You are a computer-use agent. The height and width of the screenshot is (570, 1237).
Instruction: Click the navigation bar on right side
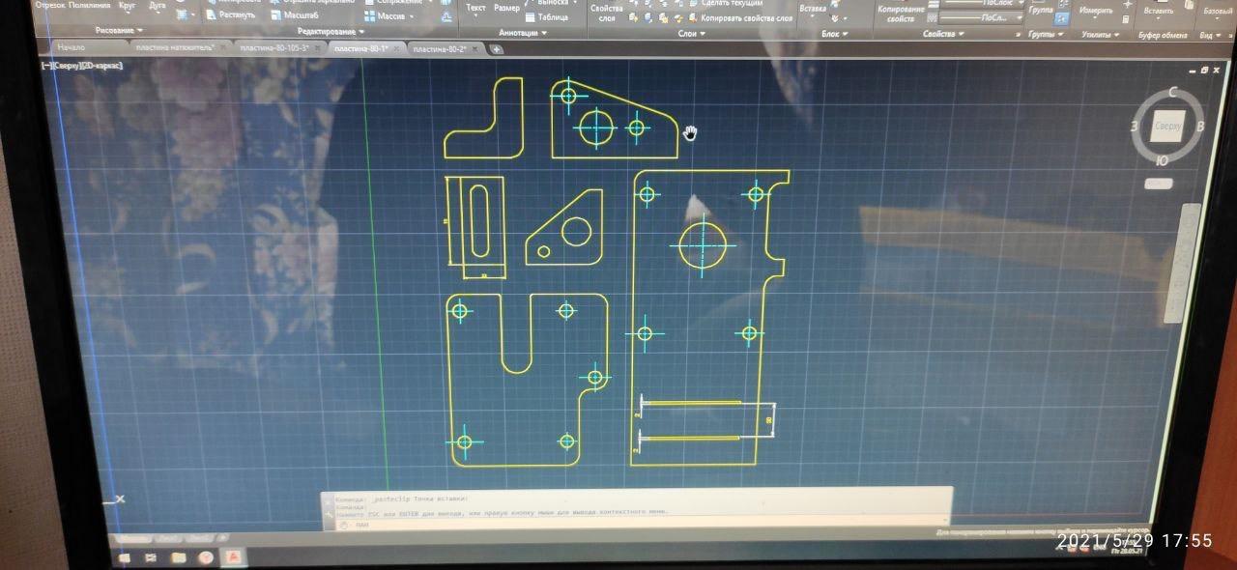click(1181, 263)
